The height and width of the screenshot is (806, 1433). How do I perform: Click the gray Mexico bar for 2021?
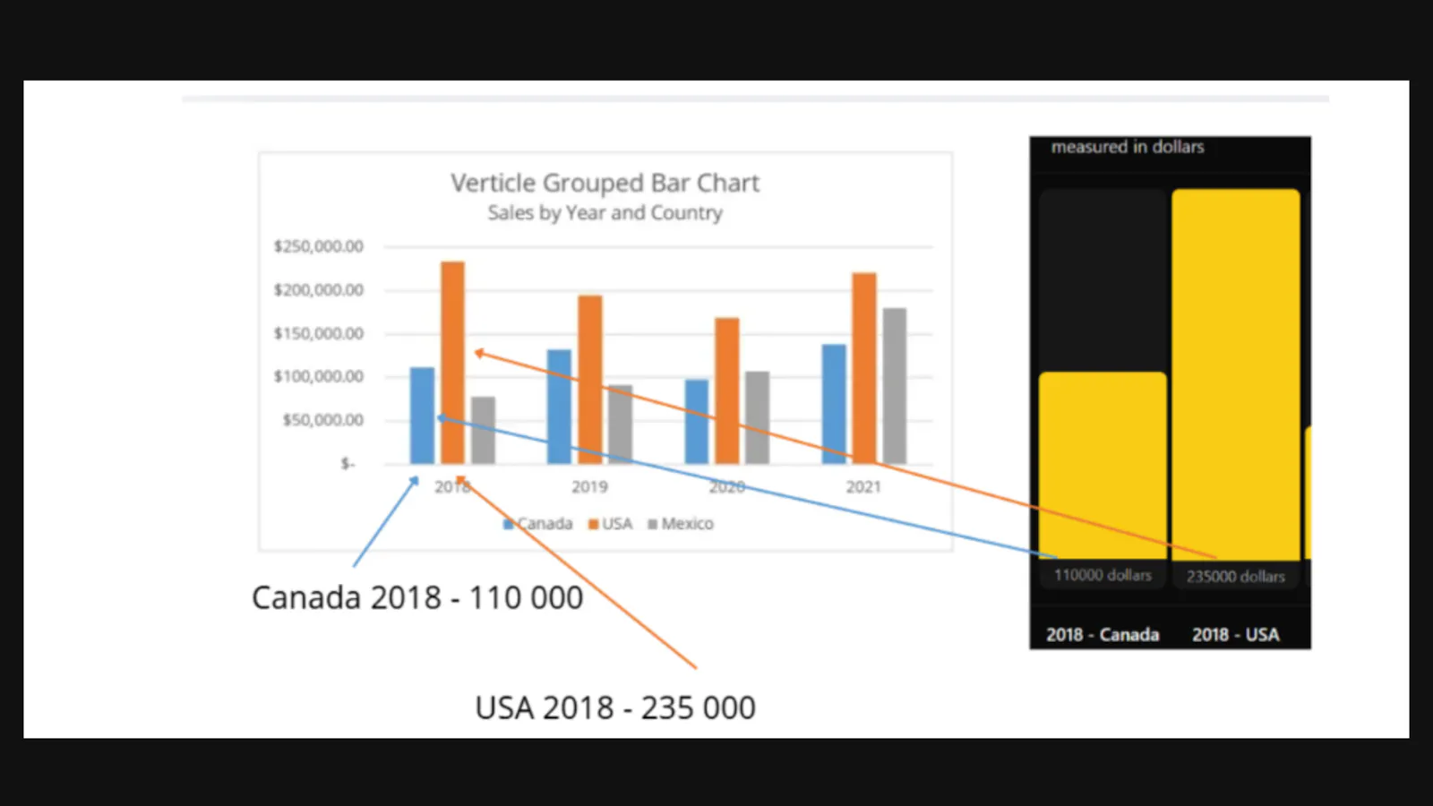click(895, 386)
